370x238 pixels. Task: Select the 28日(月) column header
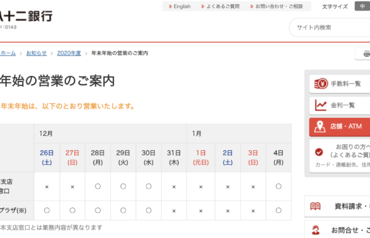(98, 158)
